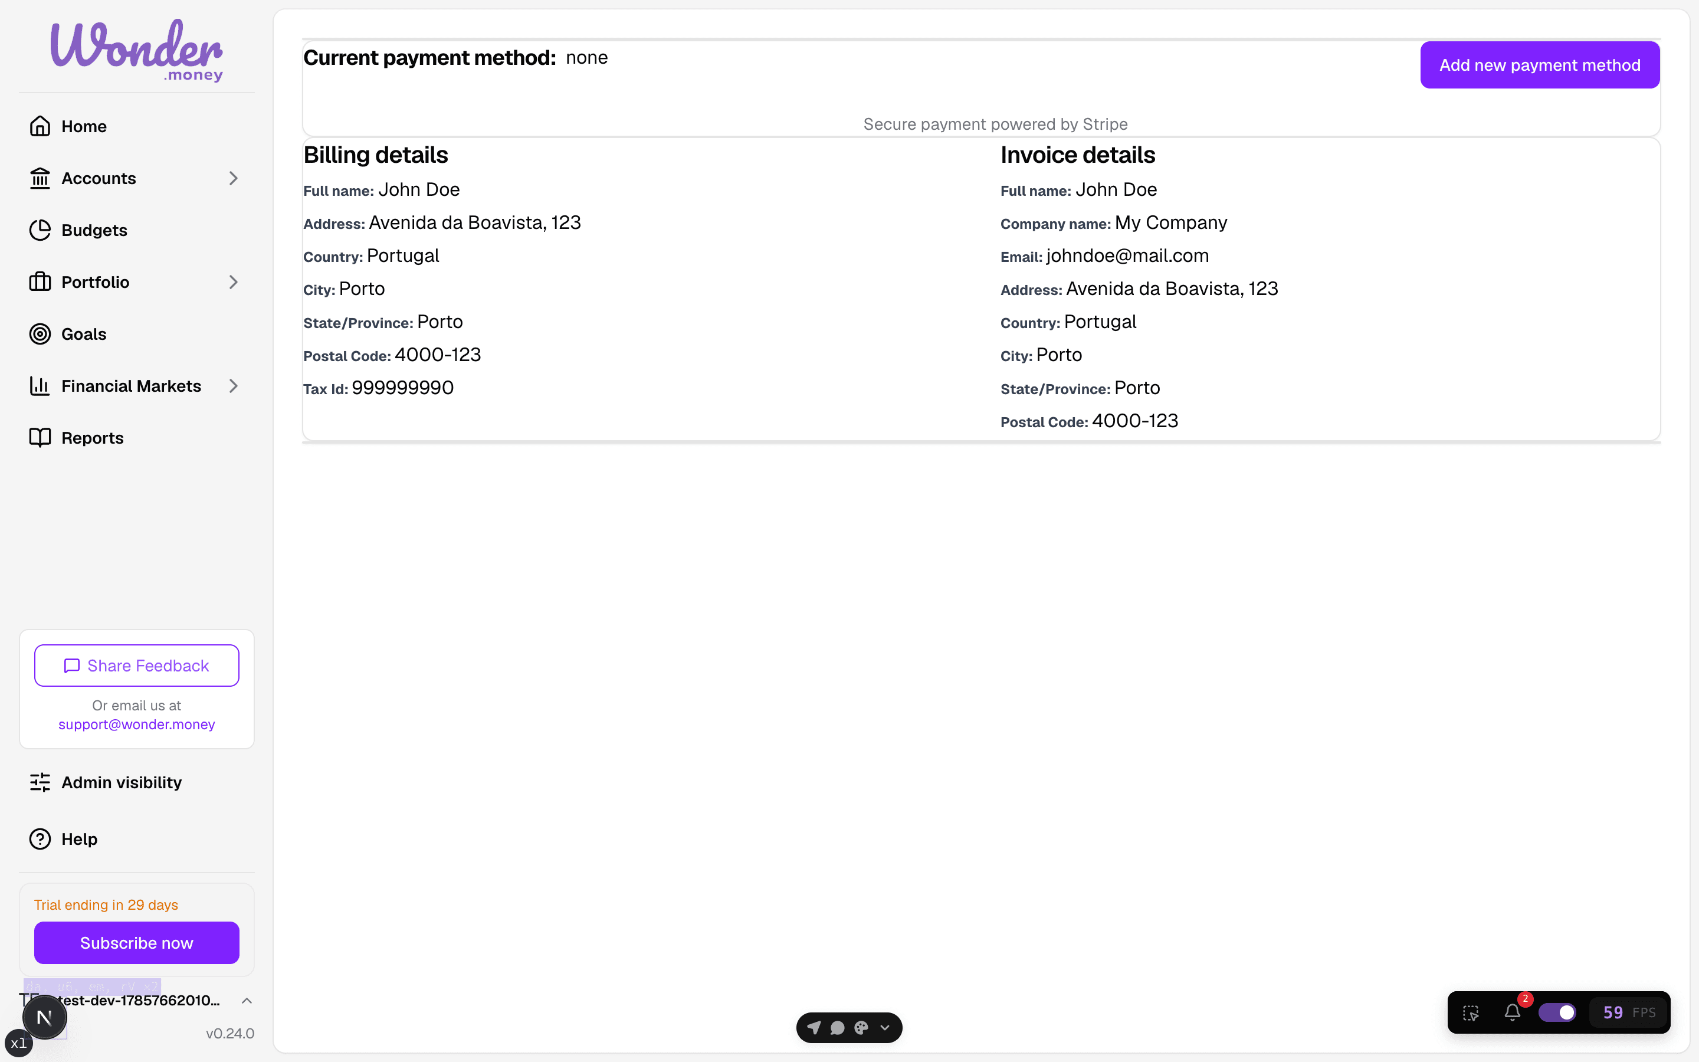This screenshot has width=1699, height=1062.
Task: Go to the Home menu item
Action: [x=136, y=126]
